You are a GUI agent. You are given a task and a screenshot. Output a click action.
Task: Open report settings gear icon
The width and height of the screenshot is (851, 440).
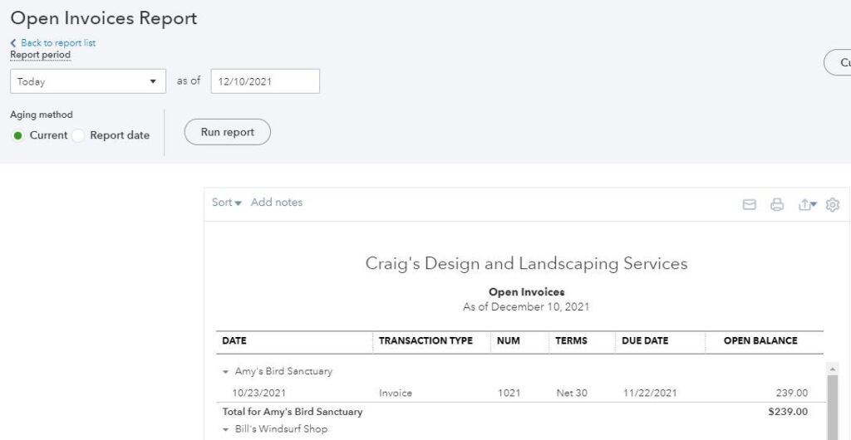833,204
